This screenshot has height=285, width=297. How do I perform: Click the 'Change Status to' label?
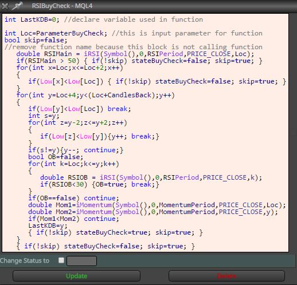click(x=25, y=260)
